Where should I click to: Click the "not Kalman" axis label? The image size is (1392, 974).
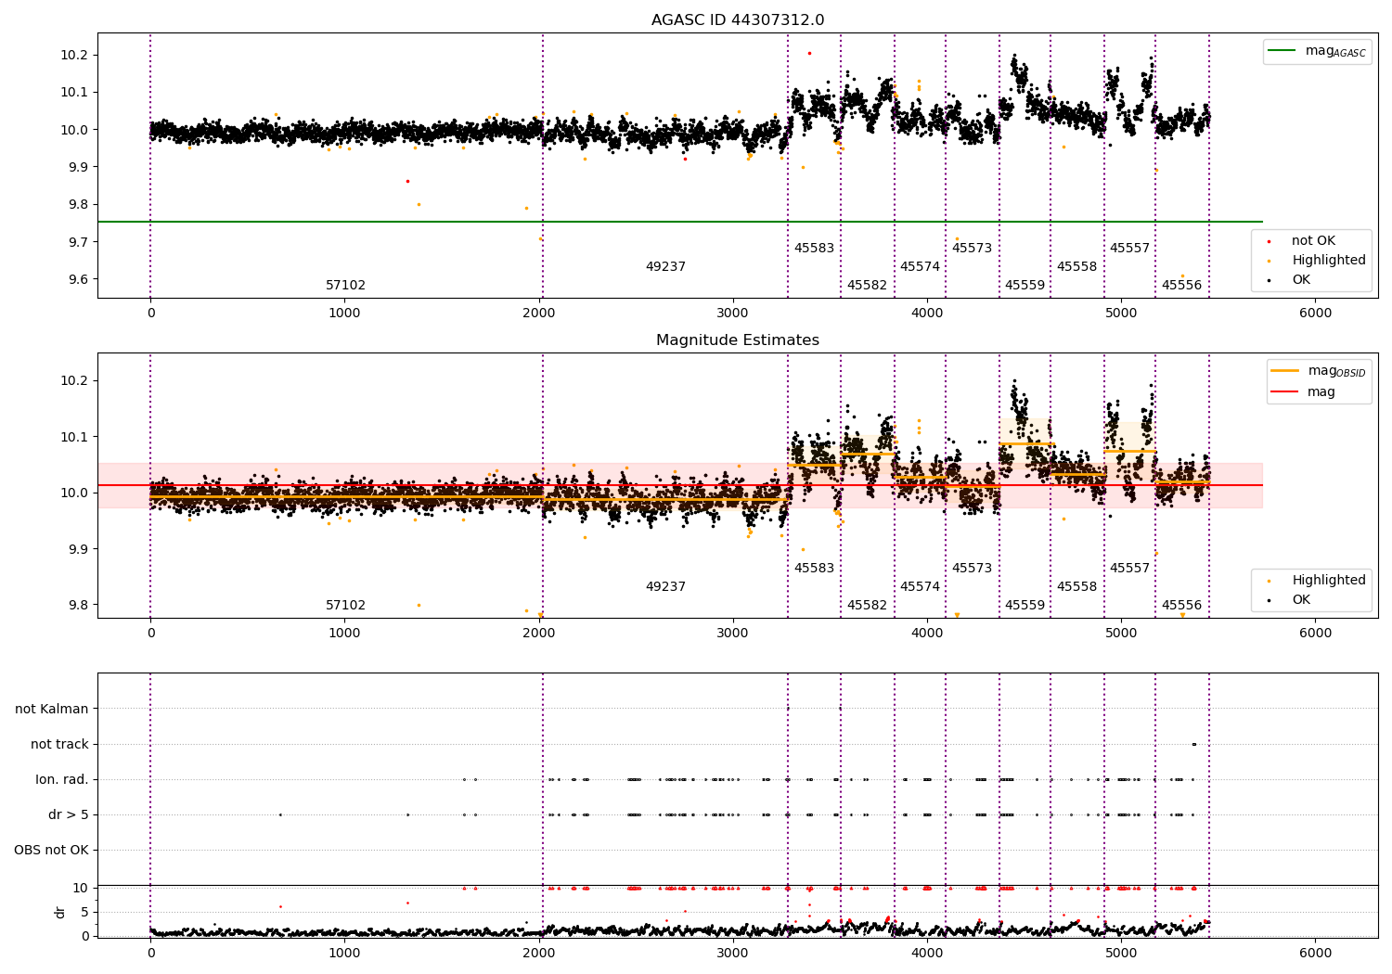[x=52, y=709]
